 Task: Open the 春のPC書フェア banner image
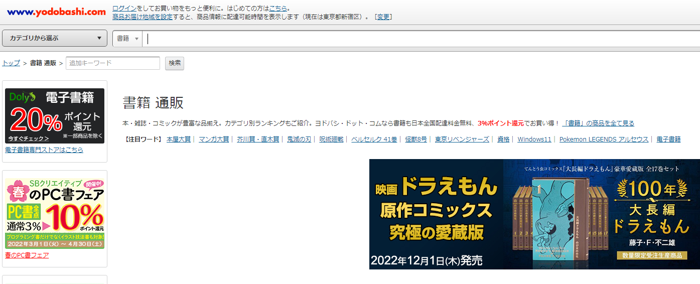(x=55, y=213)
